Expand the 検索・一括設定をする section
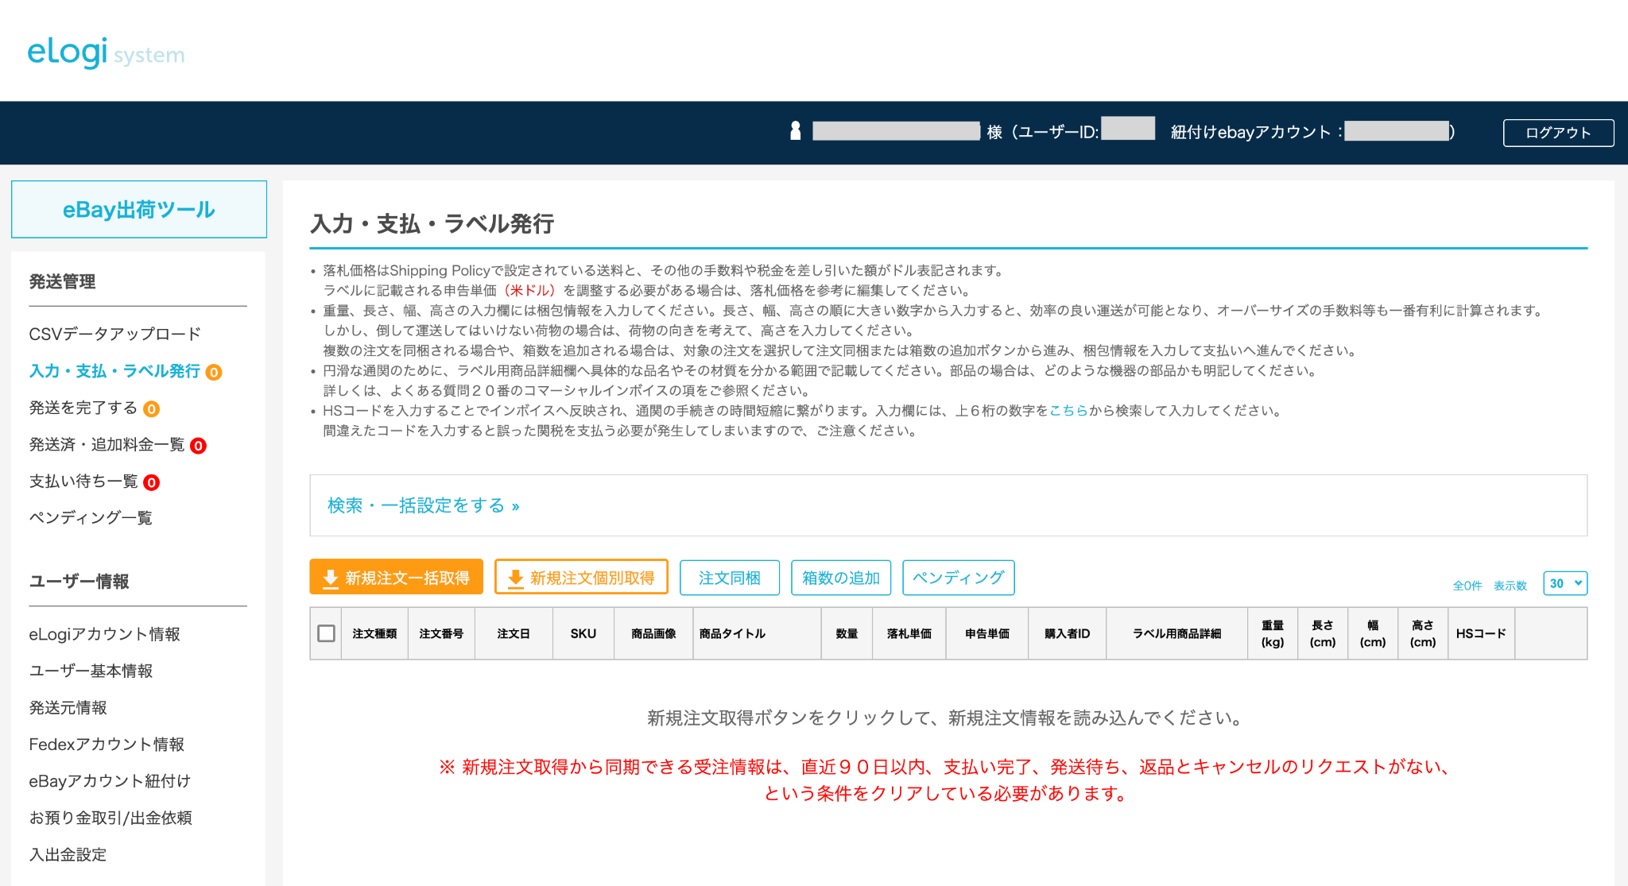Screen dimensions: 1628x886 423,505
